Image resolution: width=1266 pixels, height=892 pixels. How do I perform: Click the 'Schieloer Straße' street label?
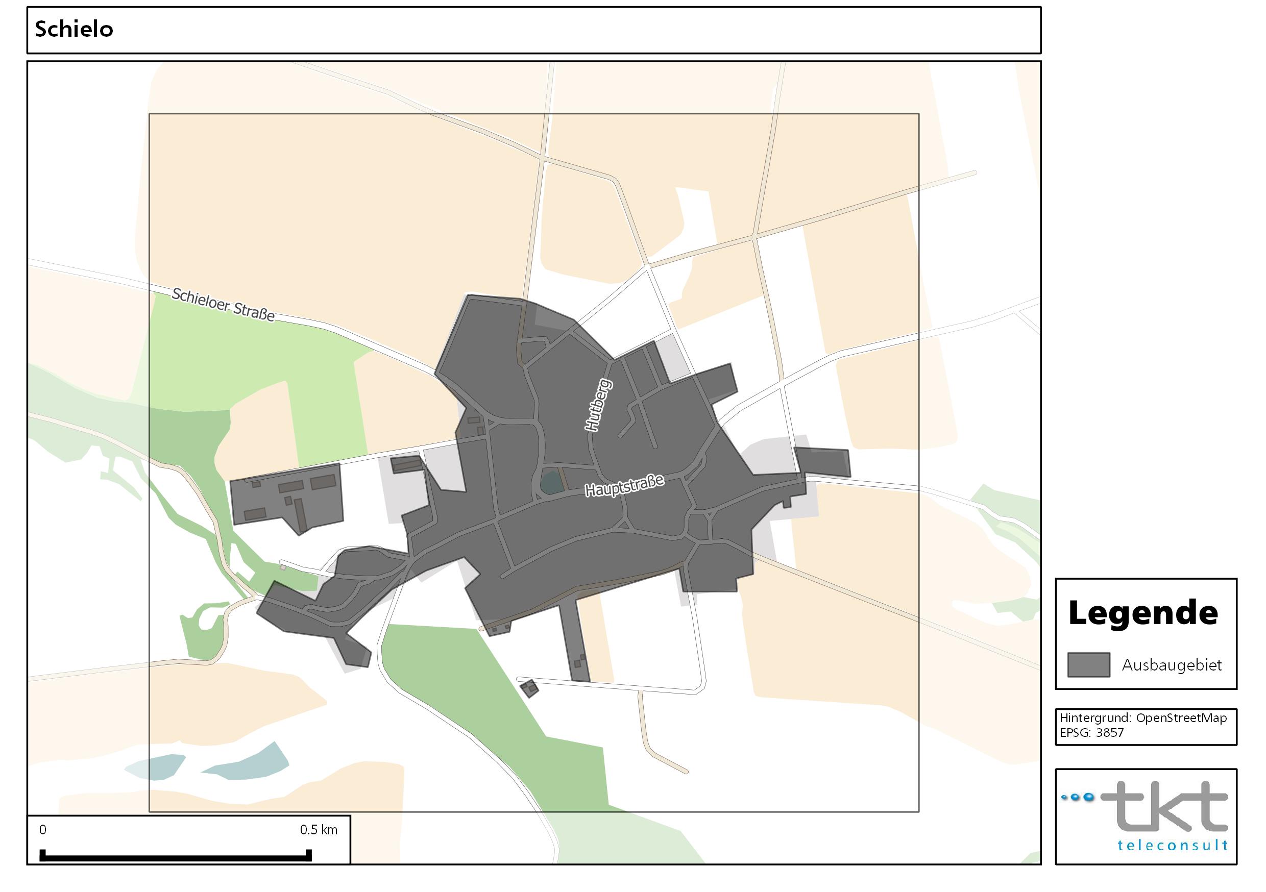tap(223, 304)
